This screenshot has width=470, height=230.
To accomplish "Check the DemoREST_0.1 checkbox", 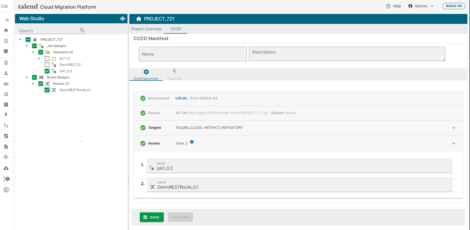I will click(47, 65).
